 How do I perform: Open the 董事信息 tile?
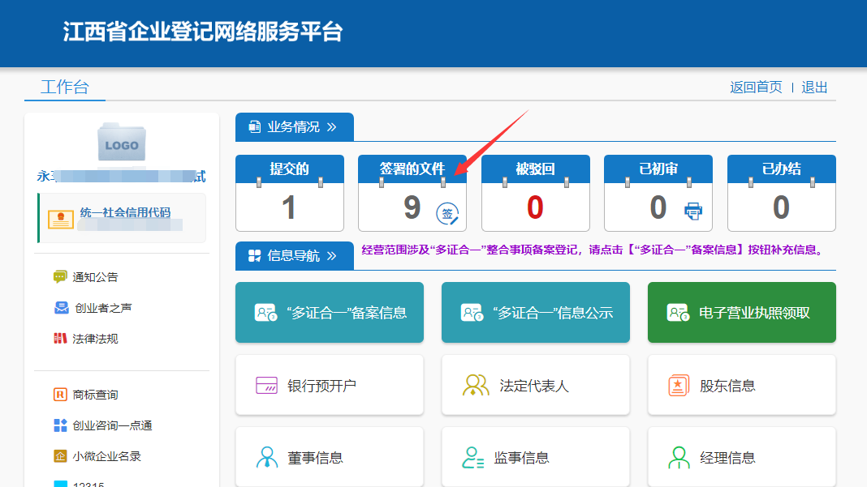click(330, 457)
